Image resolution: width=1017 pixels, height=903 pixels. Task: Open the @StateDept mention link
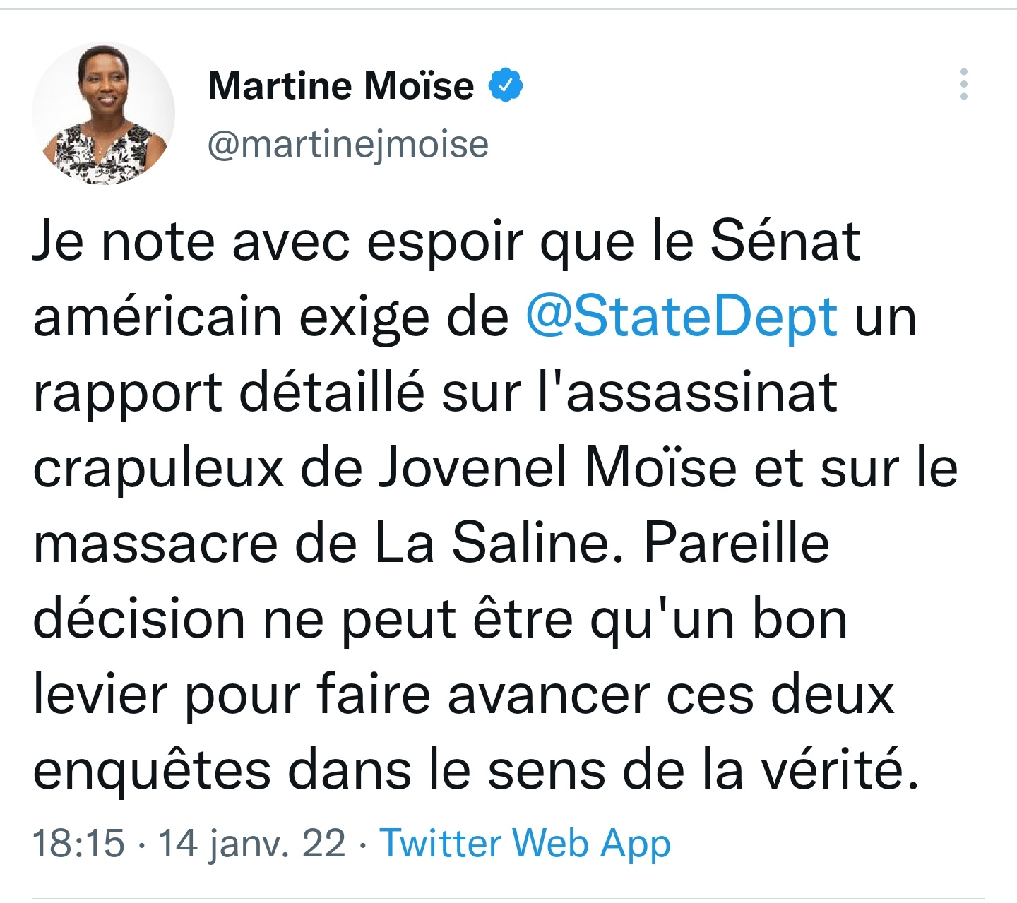pos(682,316)
